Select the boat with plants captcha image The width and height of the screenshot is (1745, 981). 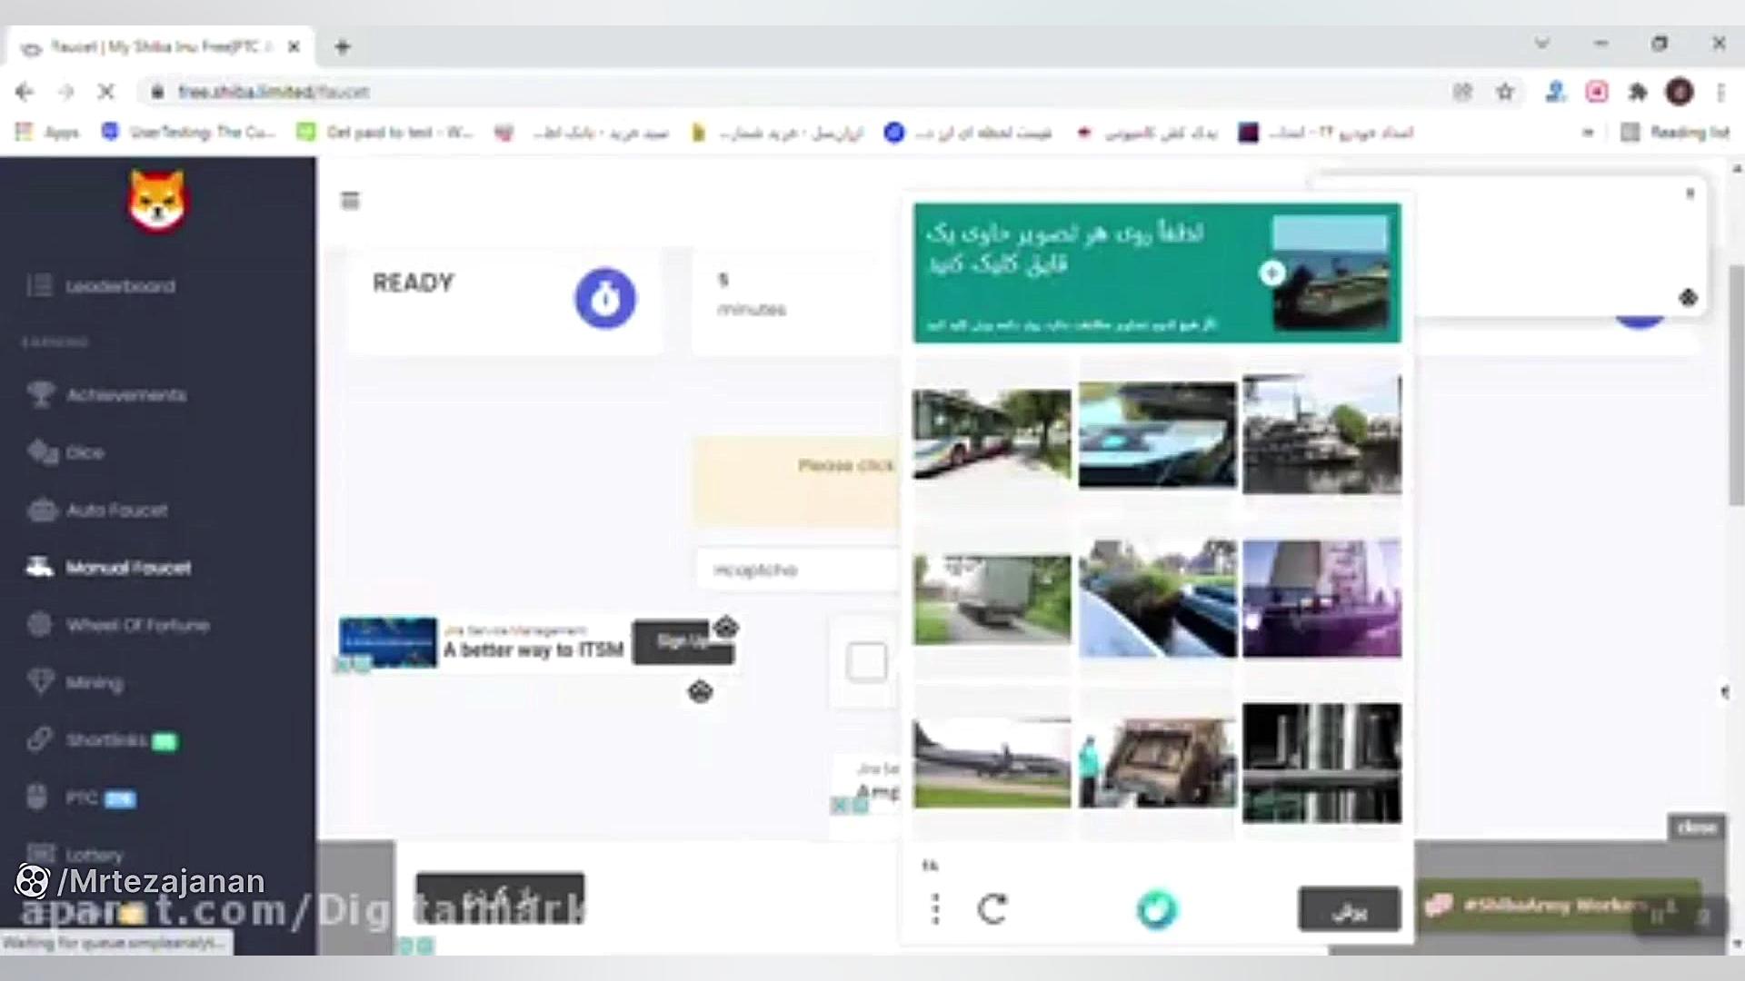pos(1158,599)
